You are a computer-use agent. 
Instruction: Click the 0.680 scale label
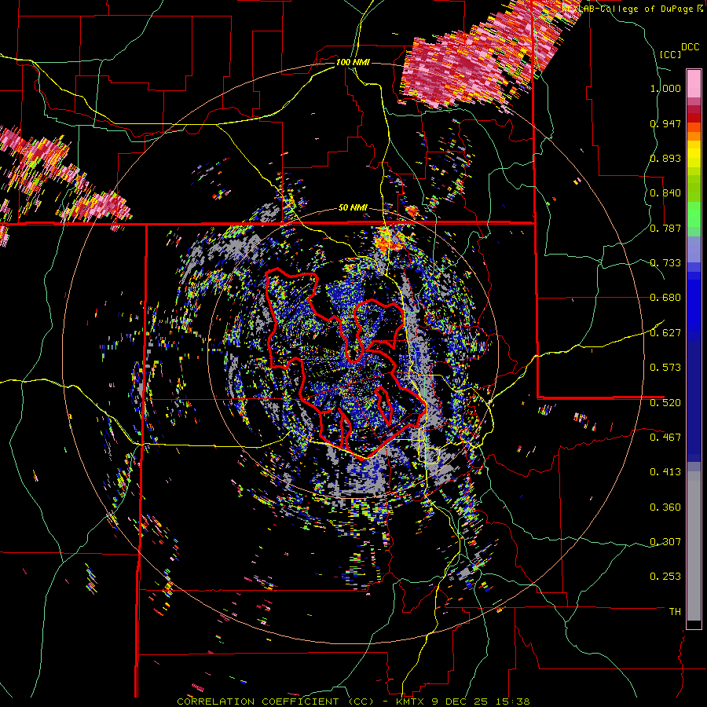(665, 298)
